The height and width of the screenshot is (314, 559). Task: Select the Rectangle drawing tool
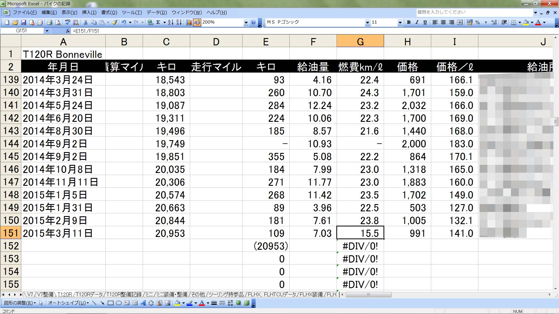click(x=110, y=303)
